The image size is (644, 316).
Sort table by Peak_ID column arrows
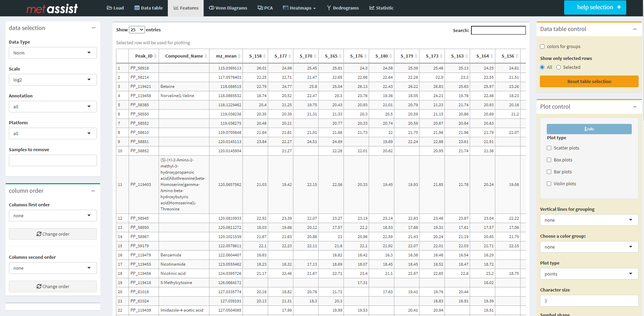(156, 56)
